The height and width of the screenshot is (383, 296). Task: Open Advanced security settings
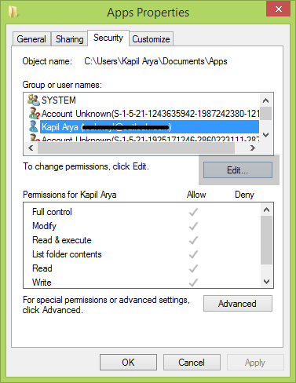pyautogui.click(x=238, y=304)
